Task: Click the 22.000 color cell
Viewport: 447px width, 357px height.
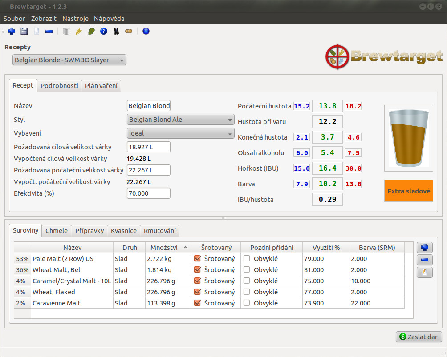Action: coord(377,303)
